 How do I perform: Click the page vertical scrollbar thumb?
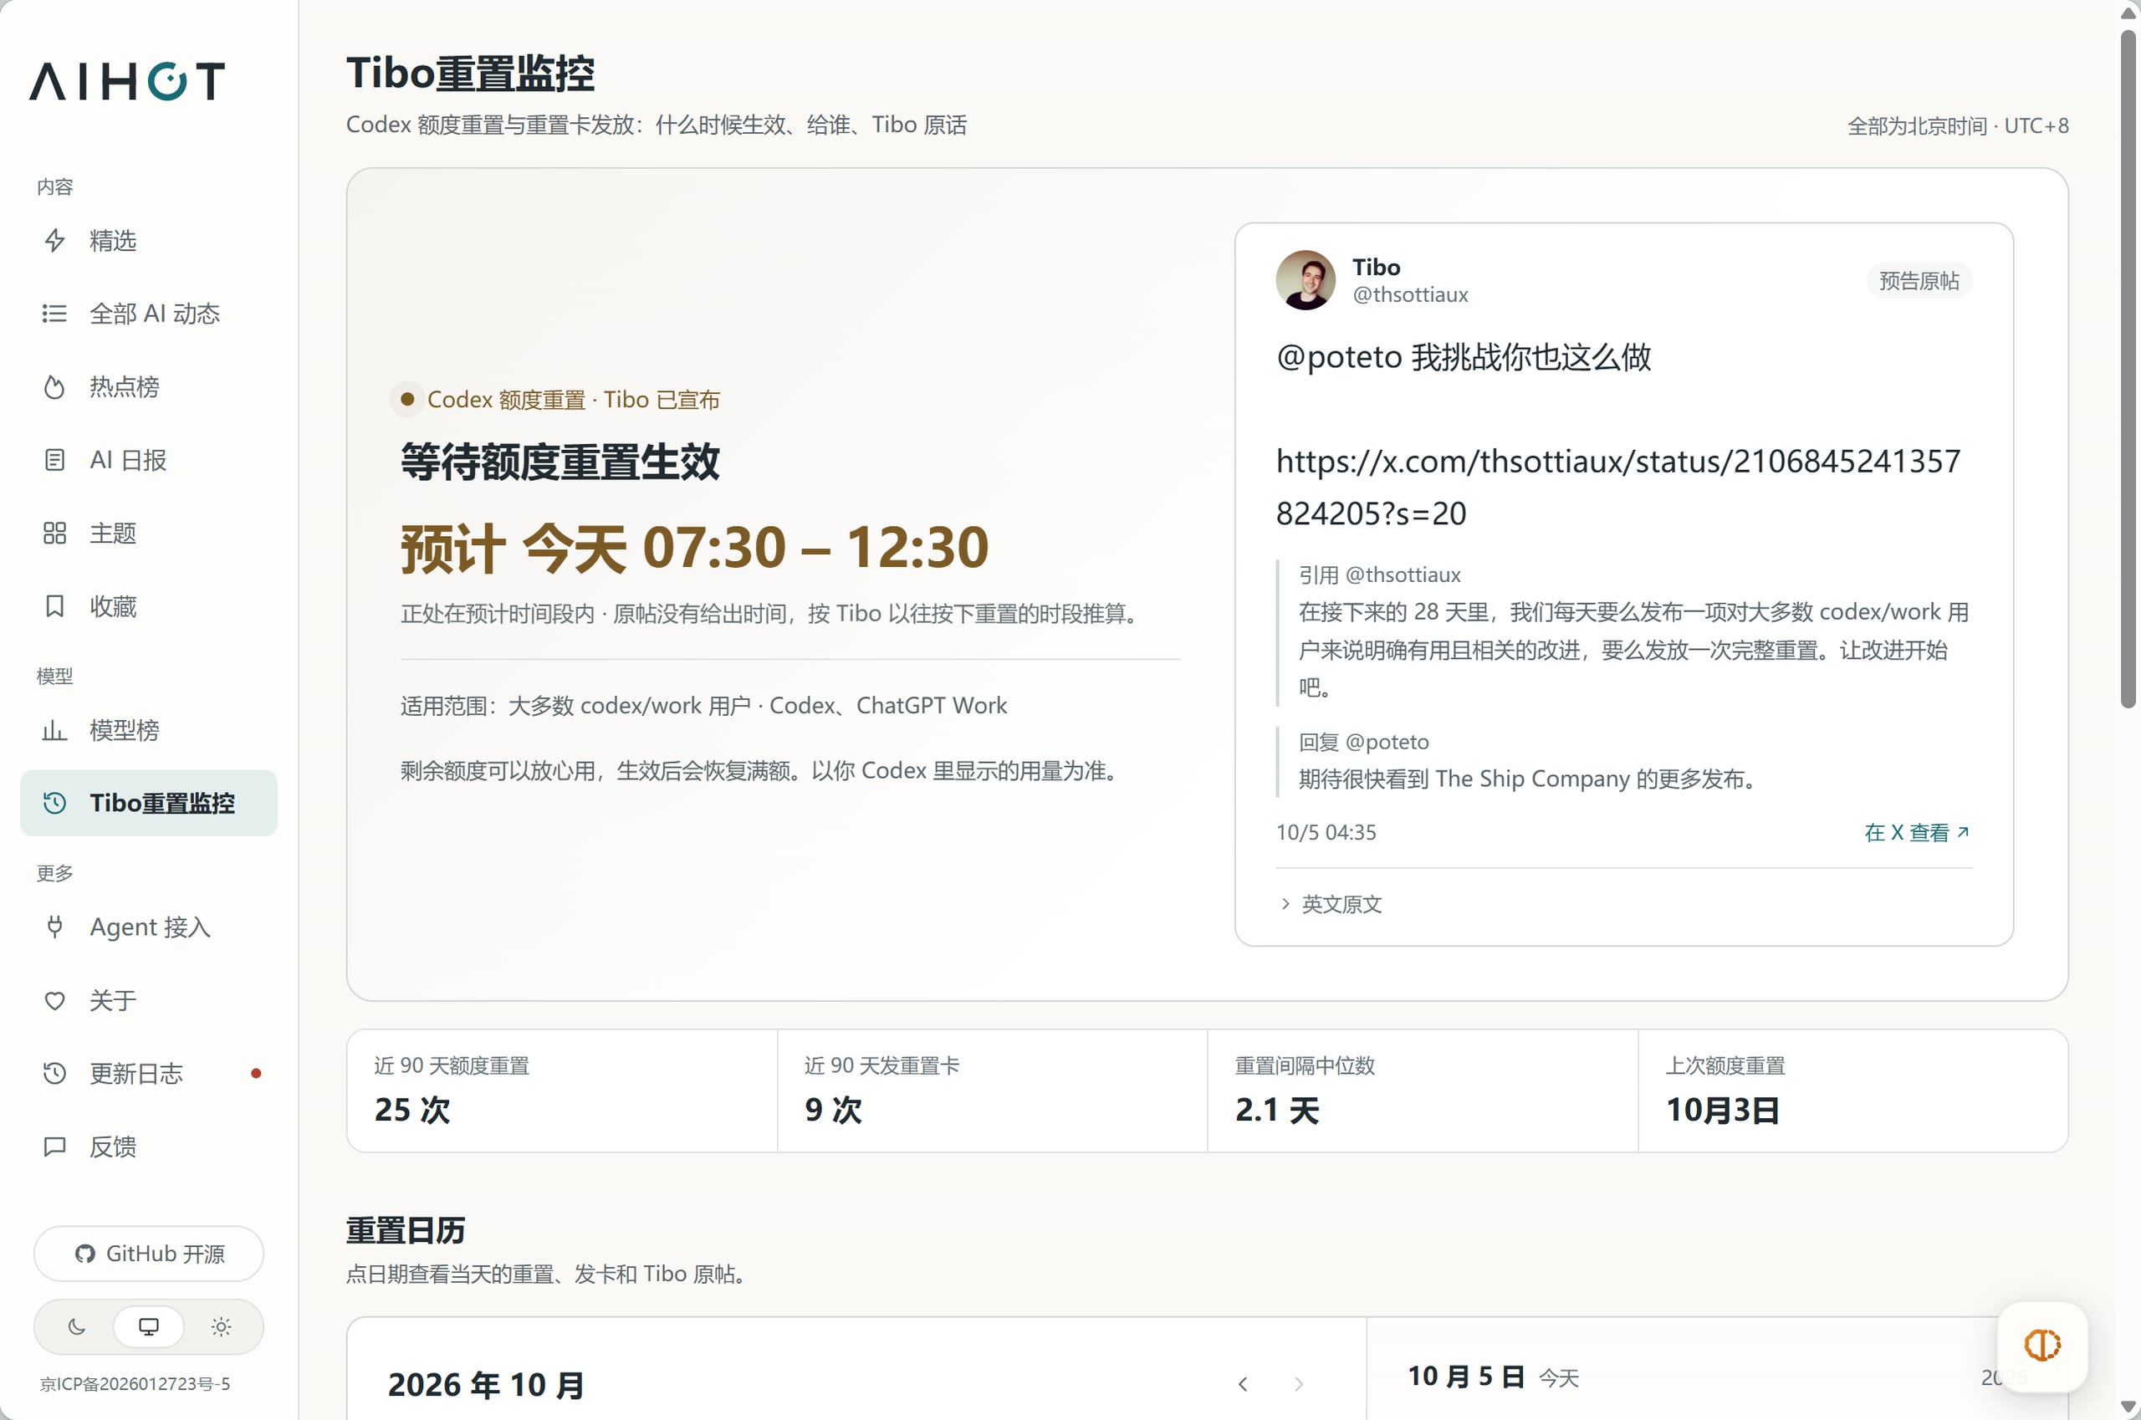coord(2128,369)
